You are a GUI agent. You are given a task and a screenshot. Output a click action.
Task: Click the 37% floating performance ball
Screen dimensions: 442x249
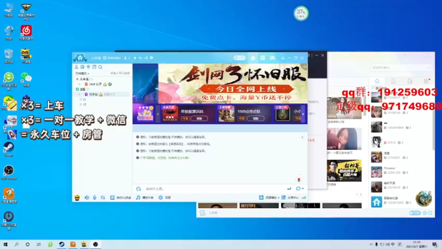coord(301,13)
